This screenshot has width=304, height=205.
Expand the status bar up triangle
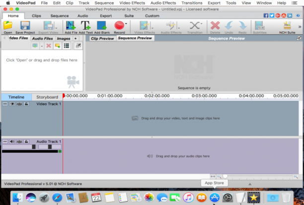pyautogui.click(x=250, y=184)
